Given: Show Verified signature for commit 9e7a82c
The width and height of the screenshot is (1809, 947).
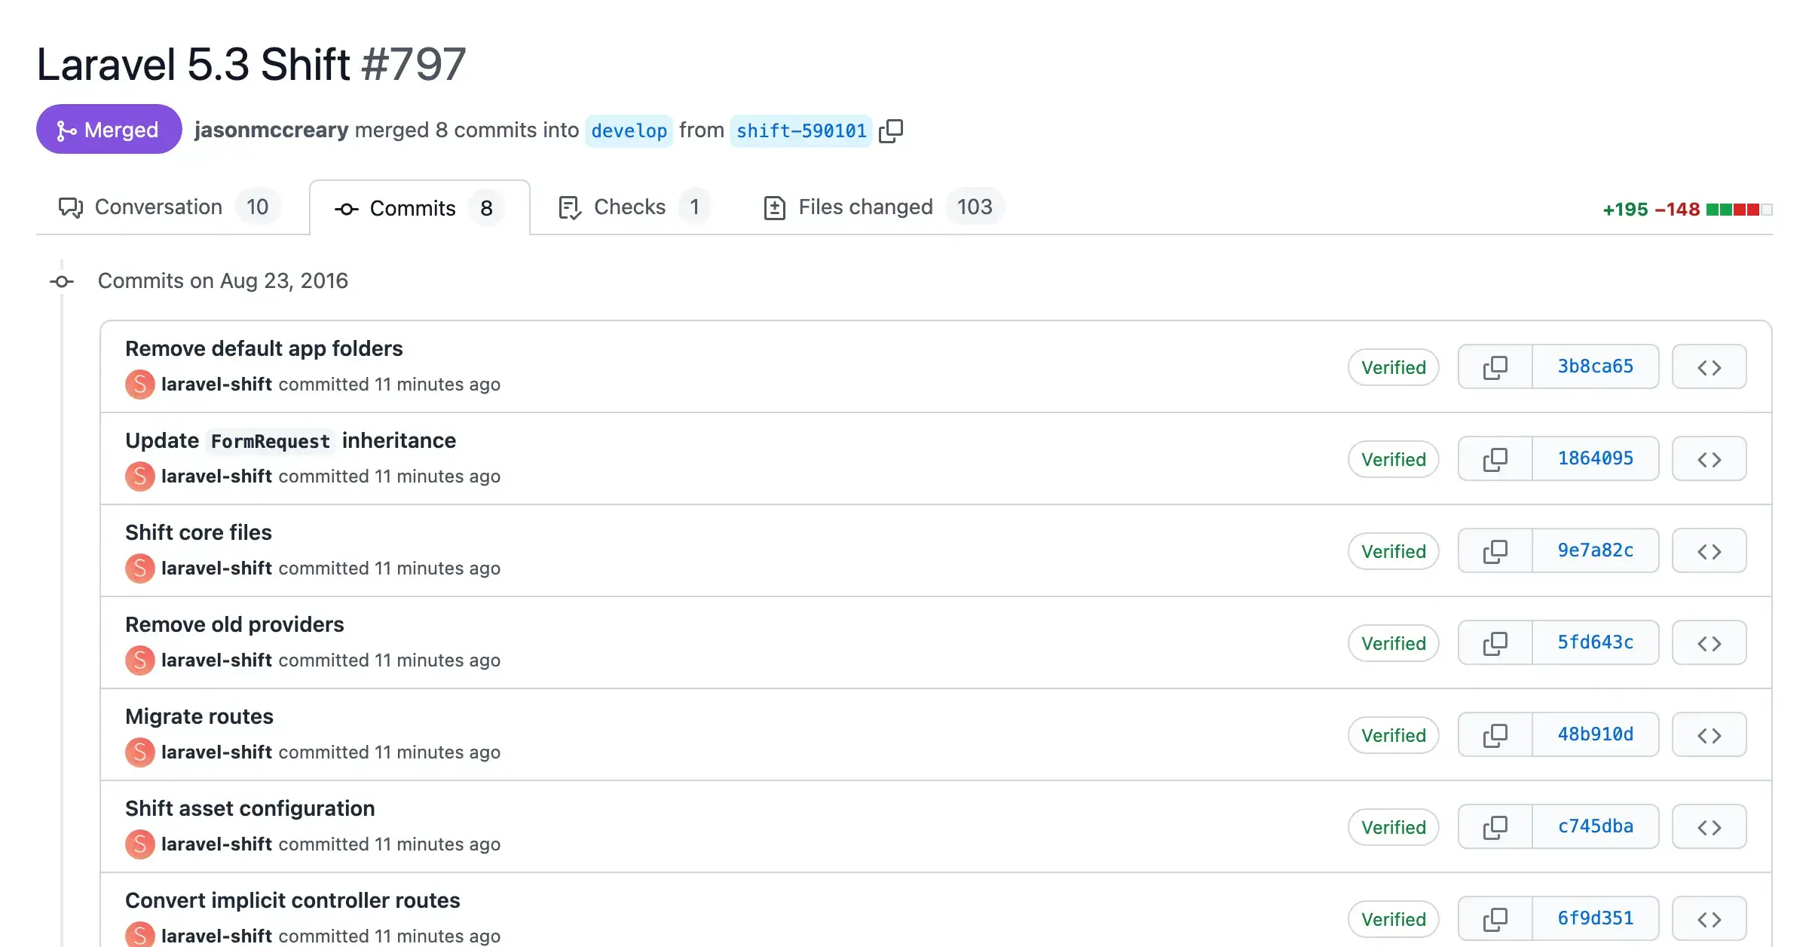Looking at the screenshot, I should click(x=1394, y=551).
